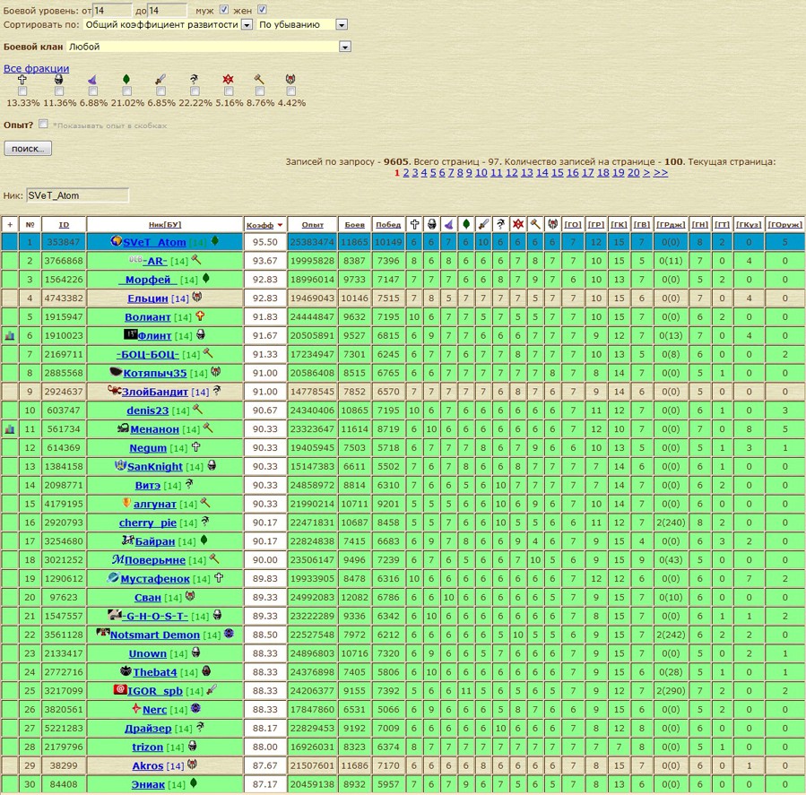806x795 pixels.
Task: Sort table by the red star column header
Action: click(518, 224)
